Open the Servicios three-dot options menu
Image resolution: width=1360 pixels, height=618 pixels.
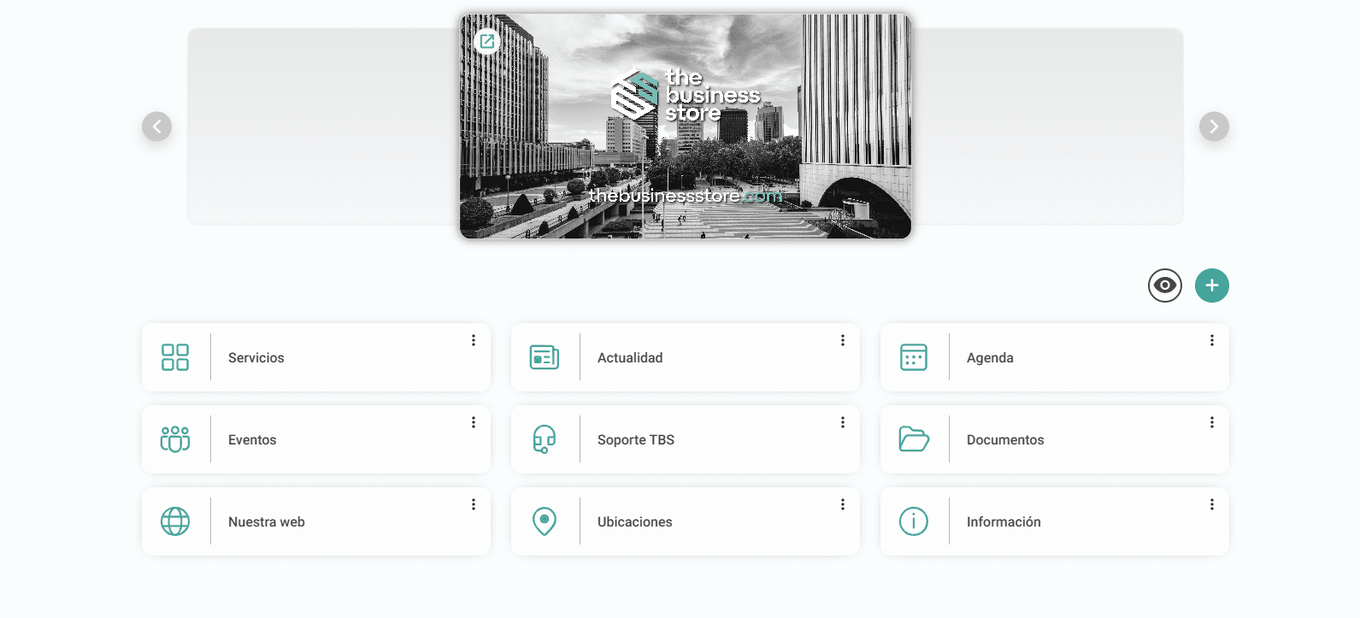(x=474, y=340)
